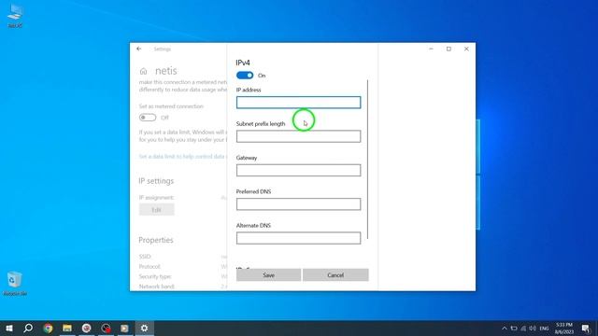Click the Subnet prefix length field
Image resolution: width=598 pixels, height=336 pixels.
(298, 136)
